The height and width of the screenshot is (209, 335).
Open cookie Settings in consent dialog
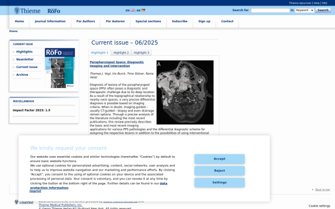(219, 183)
